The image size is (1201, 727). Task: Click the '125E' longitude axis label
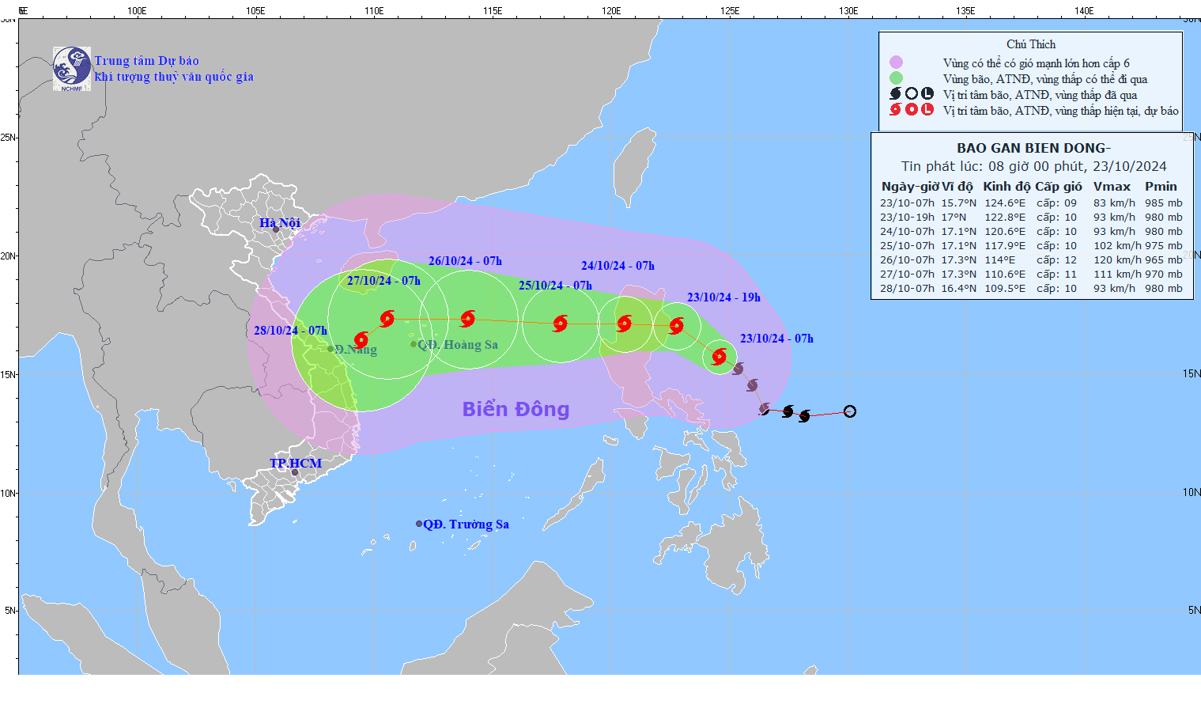pyautogui.click(x=730, y=11)
